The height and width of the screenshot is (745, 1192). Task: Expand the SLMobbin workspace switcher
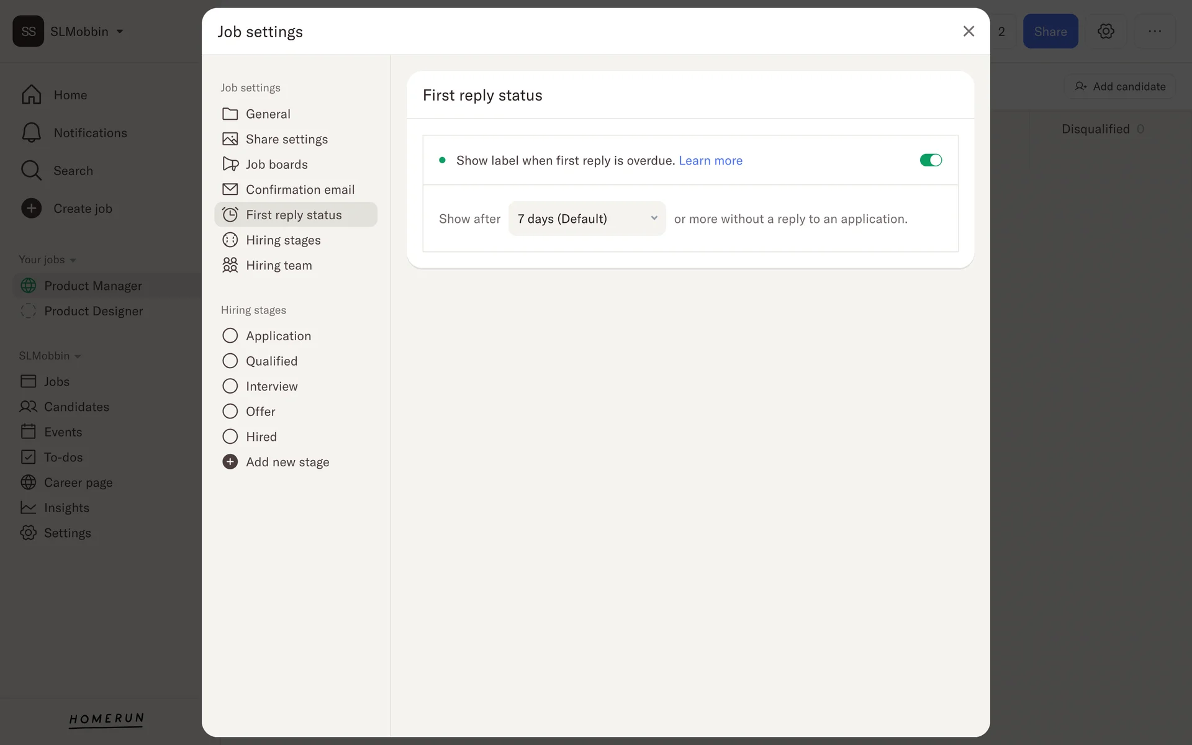pyautogui.click(x=86, y=32)
